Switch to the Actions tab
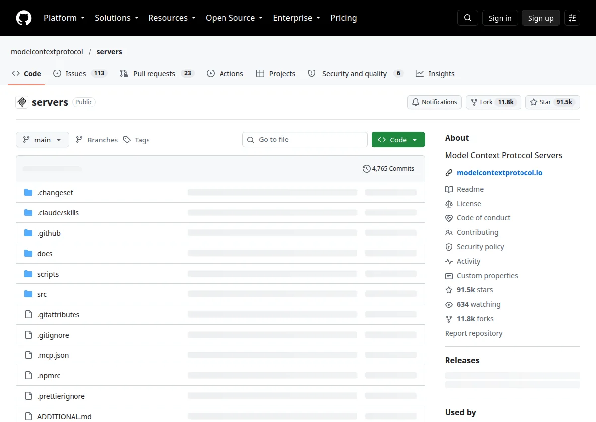The width and height of the screenshot is (596, 422). point(225,74)
